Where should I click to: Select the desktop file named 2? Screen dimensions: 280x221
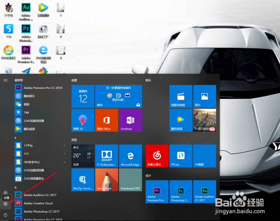tap(60, 31)
